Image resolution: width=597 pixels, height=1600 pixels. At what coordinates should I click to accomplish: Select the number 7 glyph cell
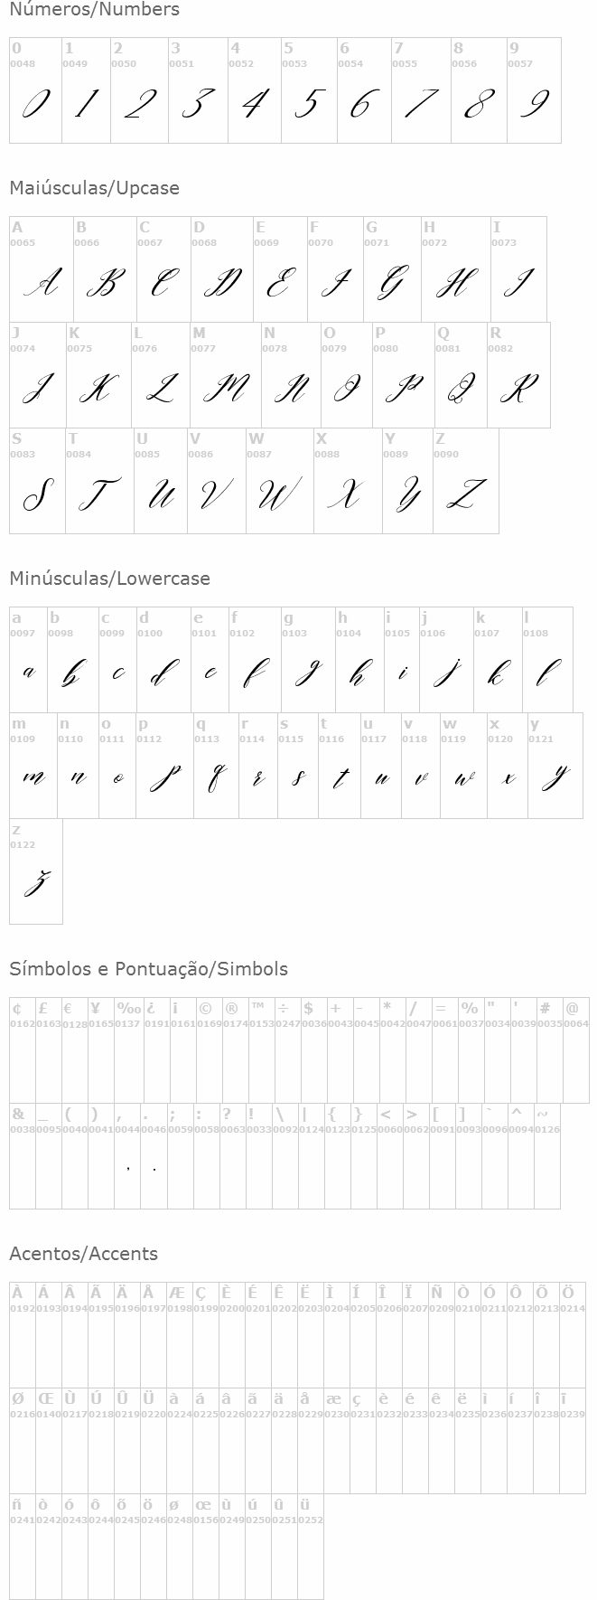(421, 90)
